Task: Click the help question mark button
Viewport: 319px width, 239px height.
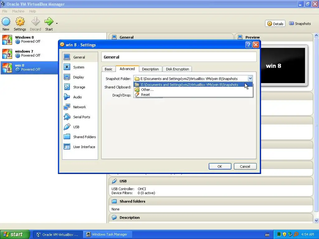Action: [249, 45]
